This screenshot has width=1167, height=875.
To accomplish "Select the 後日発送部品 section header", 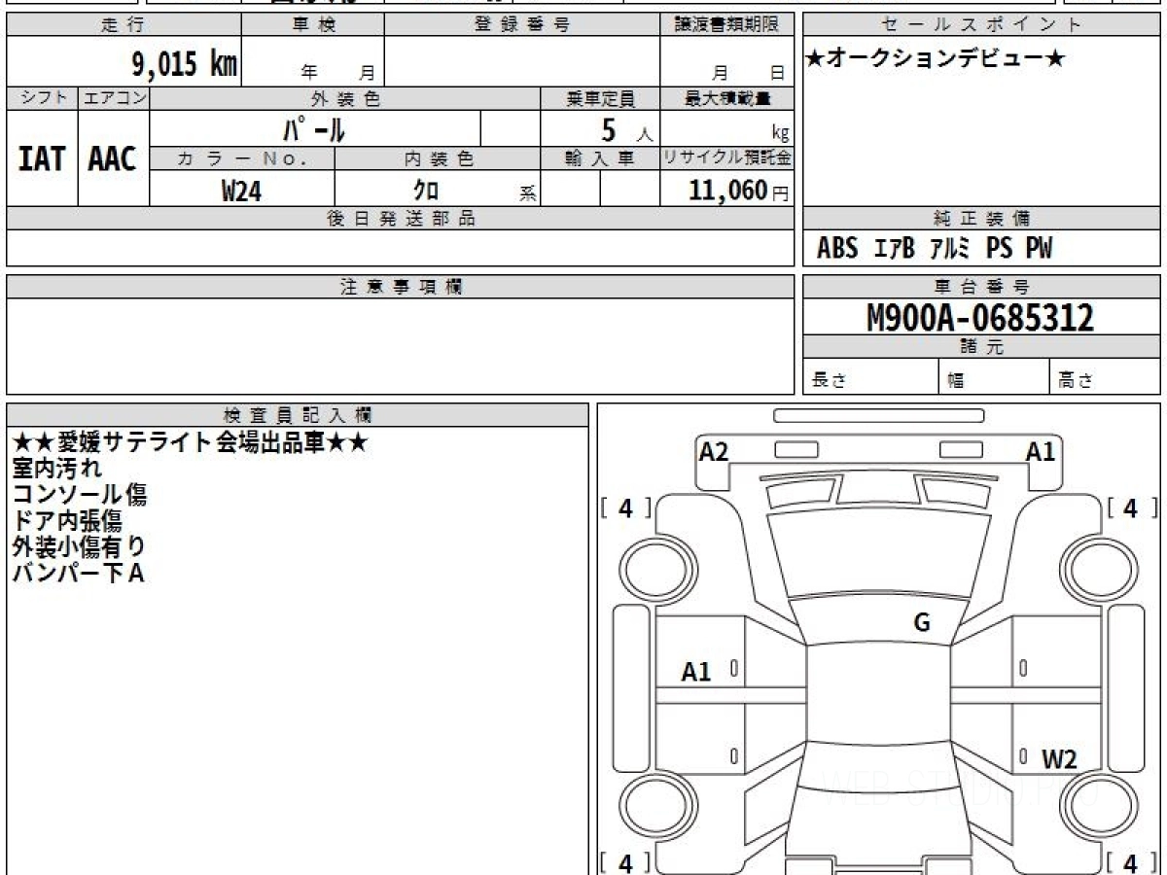I will coord(401,219).
